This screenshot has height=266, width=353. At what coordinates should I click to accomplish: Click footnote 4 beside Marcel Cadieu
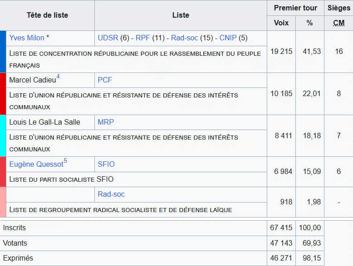(x=58, y=77)
